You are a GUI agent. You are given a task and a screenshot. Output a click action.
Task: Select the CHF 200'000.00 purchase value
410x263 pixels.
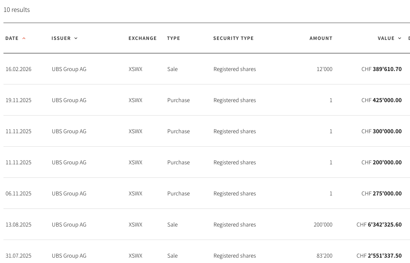(381, 163)
